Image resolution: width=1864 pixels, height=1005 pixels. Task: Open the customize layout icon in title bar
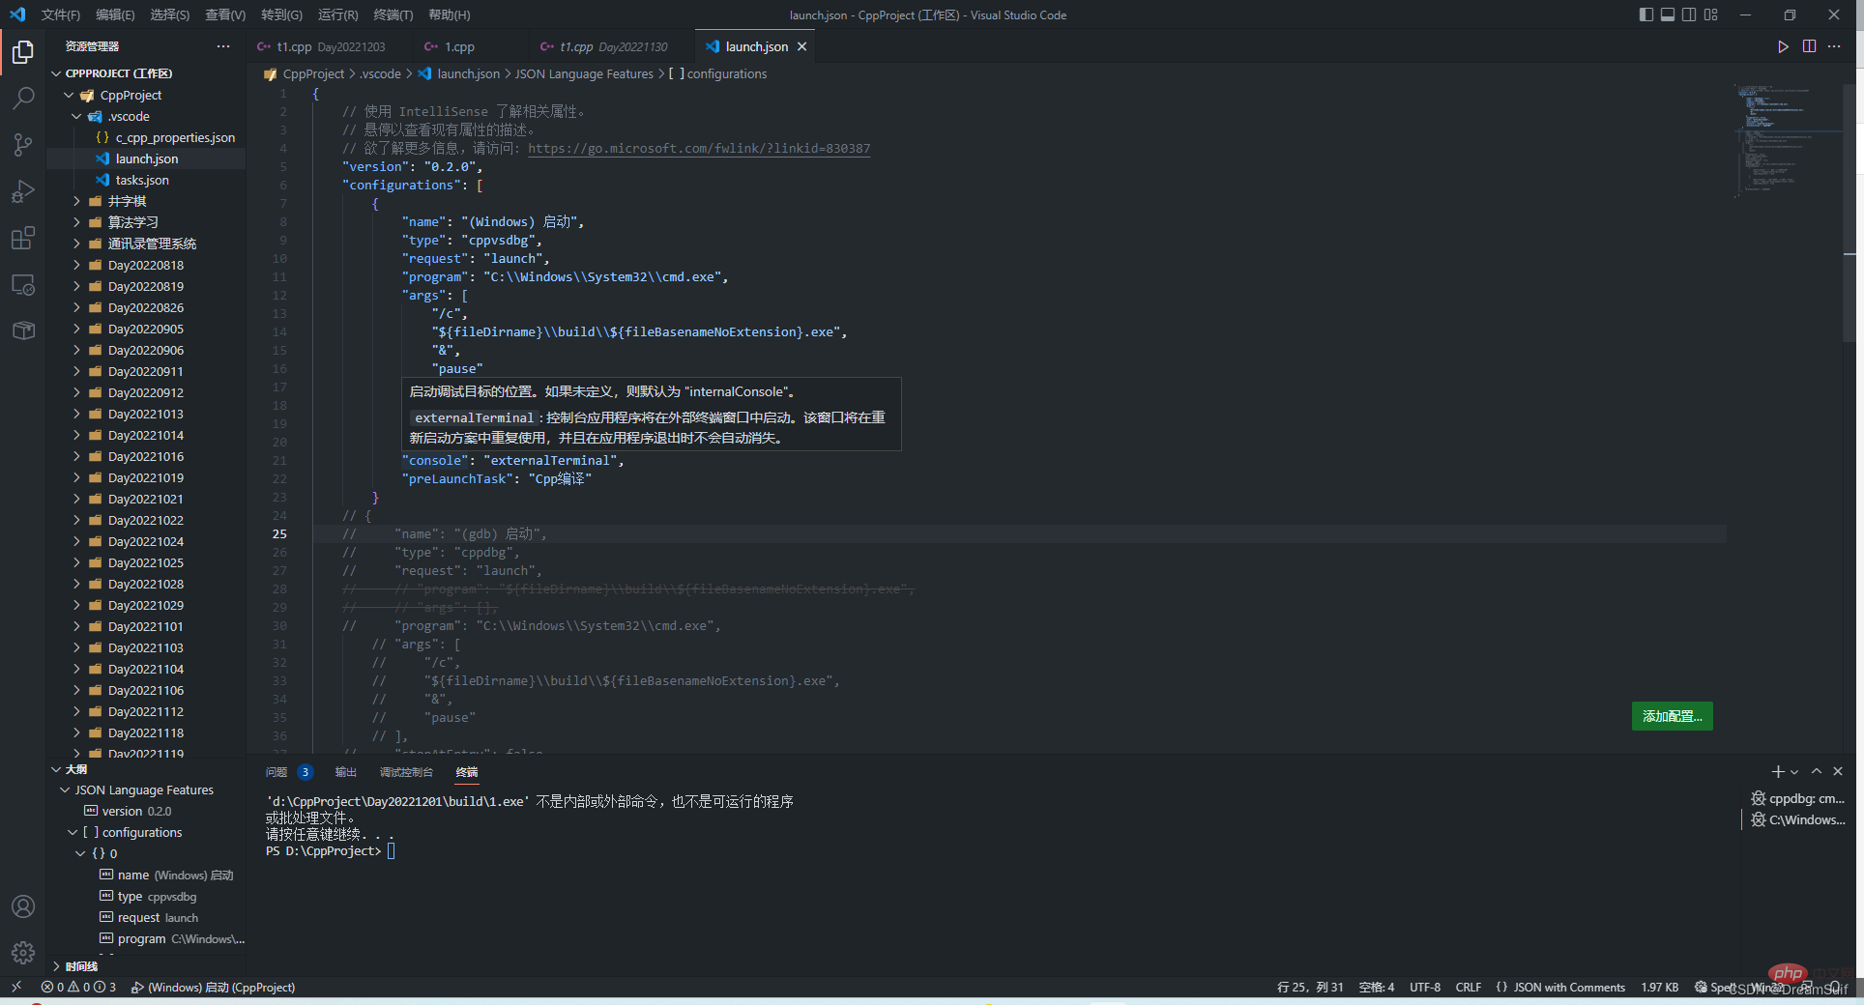[x=1711, y=14]
